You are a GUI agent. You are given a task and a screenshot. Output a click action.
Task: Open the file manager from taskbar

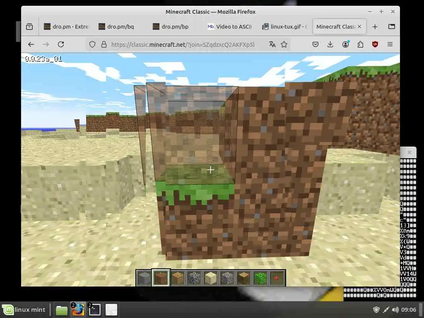pyautogui.click(x=62, y=310)
